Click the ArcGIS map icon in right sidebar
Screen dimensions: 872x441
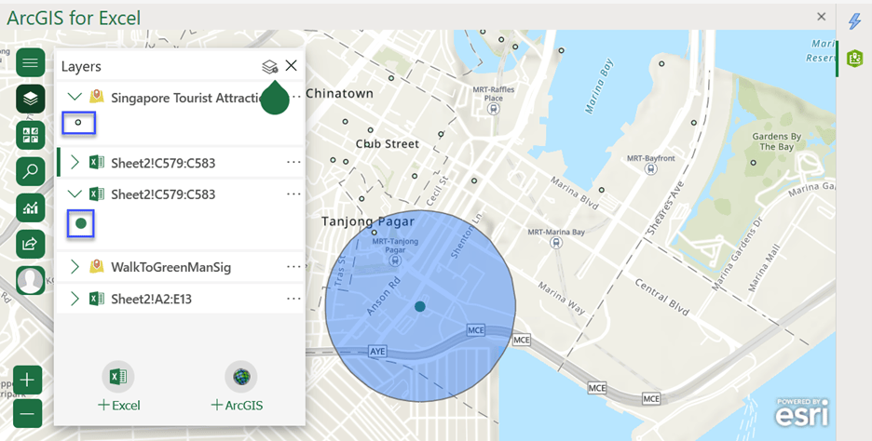(x=854, y=58)
